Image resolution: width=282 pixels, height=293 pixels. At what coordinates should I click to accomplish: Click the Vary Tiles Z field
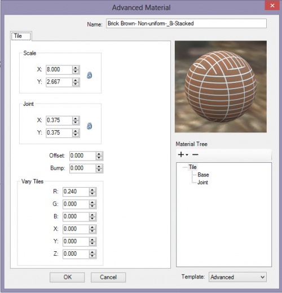[x=76, y=254]
